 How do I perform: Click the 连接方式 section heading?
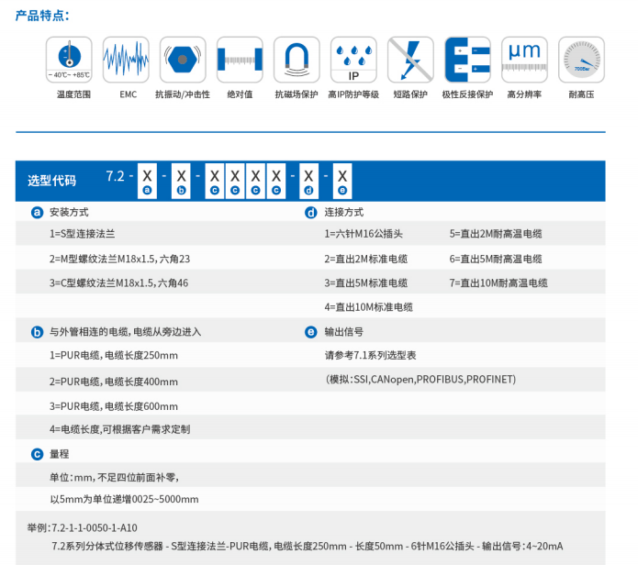click(344, 212)
